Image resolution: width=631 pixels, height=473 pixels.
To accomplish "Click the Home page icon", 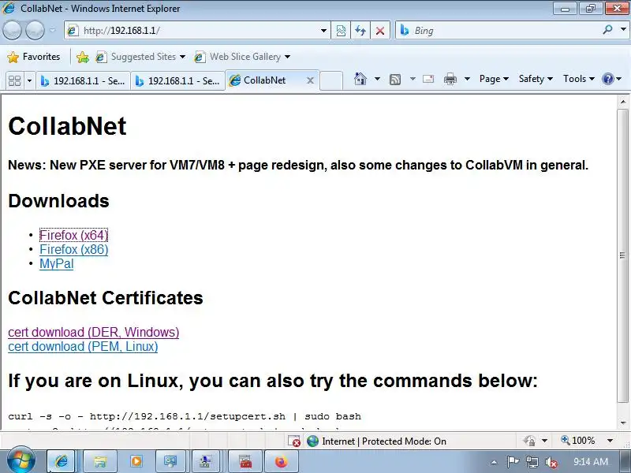I will point(360,79).
